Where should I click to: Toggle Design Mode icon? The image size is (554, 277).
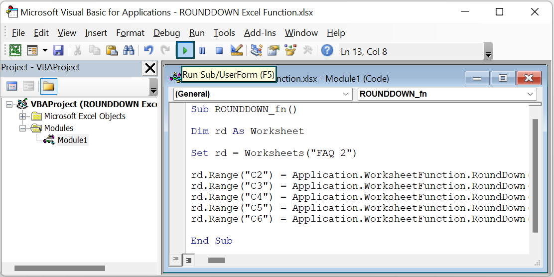[236, 50]
